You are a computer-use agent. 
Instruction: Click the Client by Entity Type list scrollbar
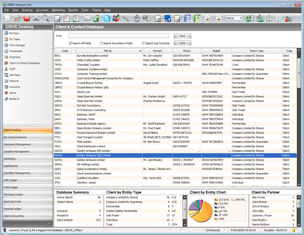pos(185,211)
